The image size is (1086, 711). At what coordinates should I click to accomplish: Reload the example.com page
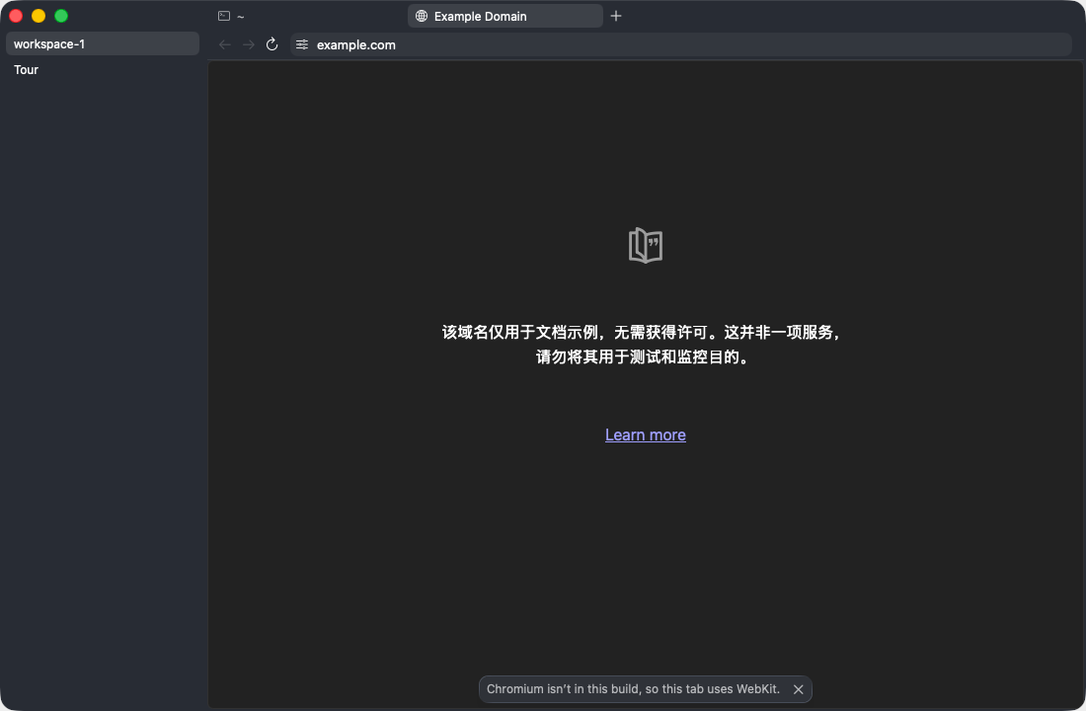pyautogui.click(x=272, y=44)
